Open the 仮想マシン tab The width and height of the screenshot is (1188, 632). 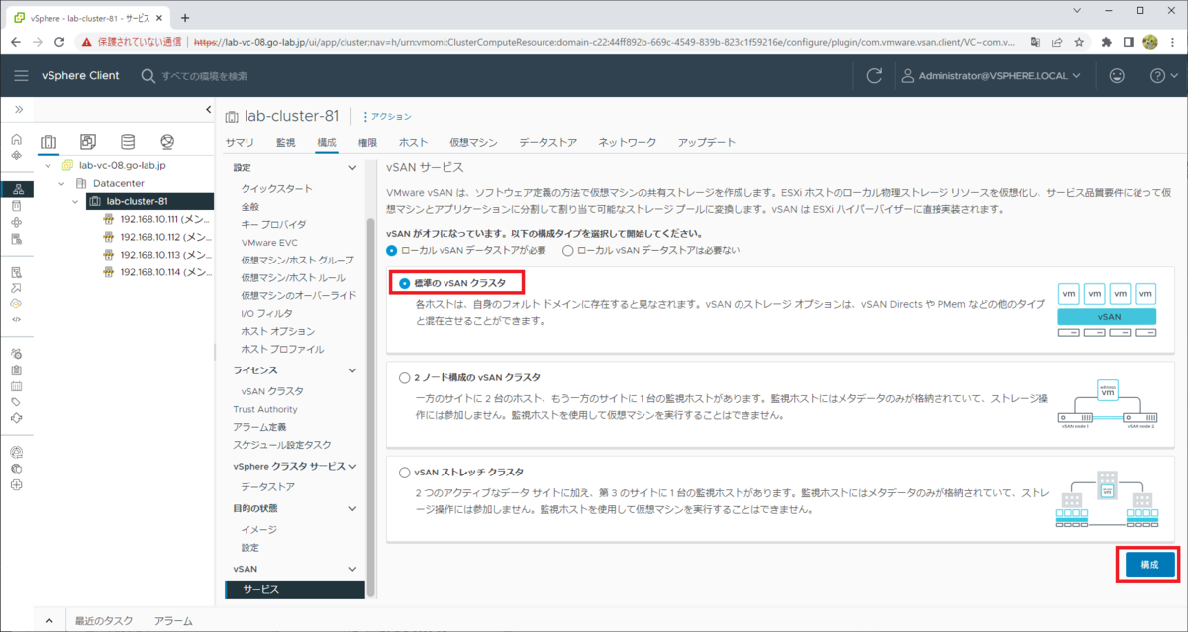point(473,142)
